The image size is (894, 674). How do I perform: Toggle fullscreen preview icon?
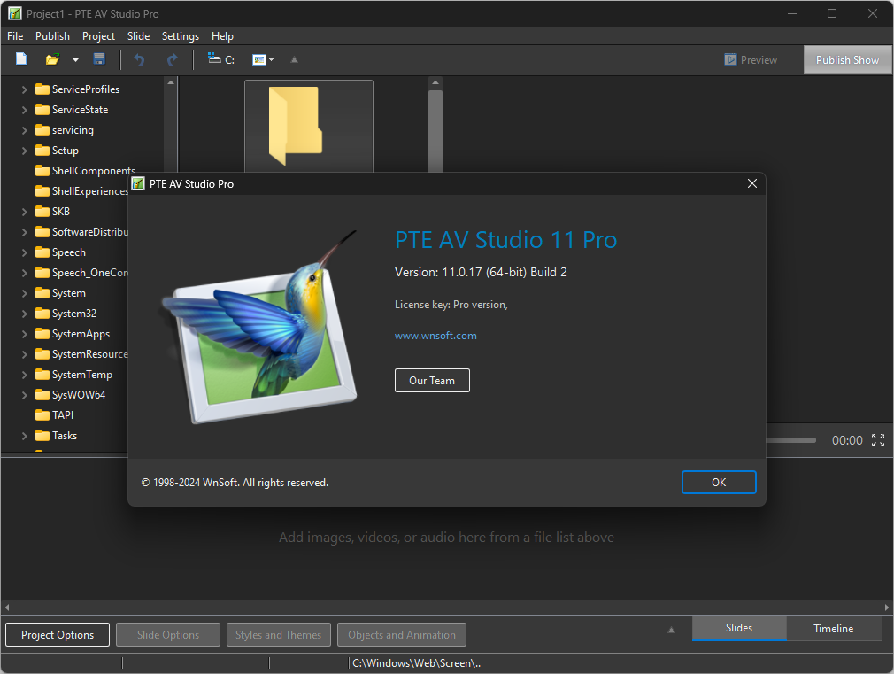[878, 440]
